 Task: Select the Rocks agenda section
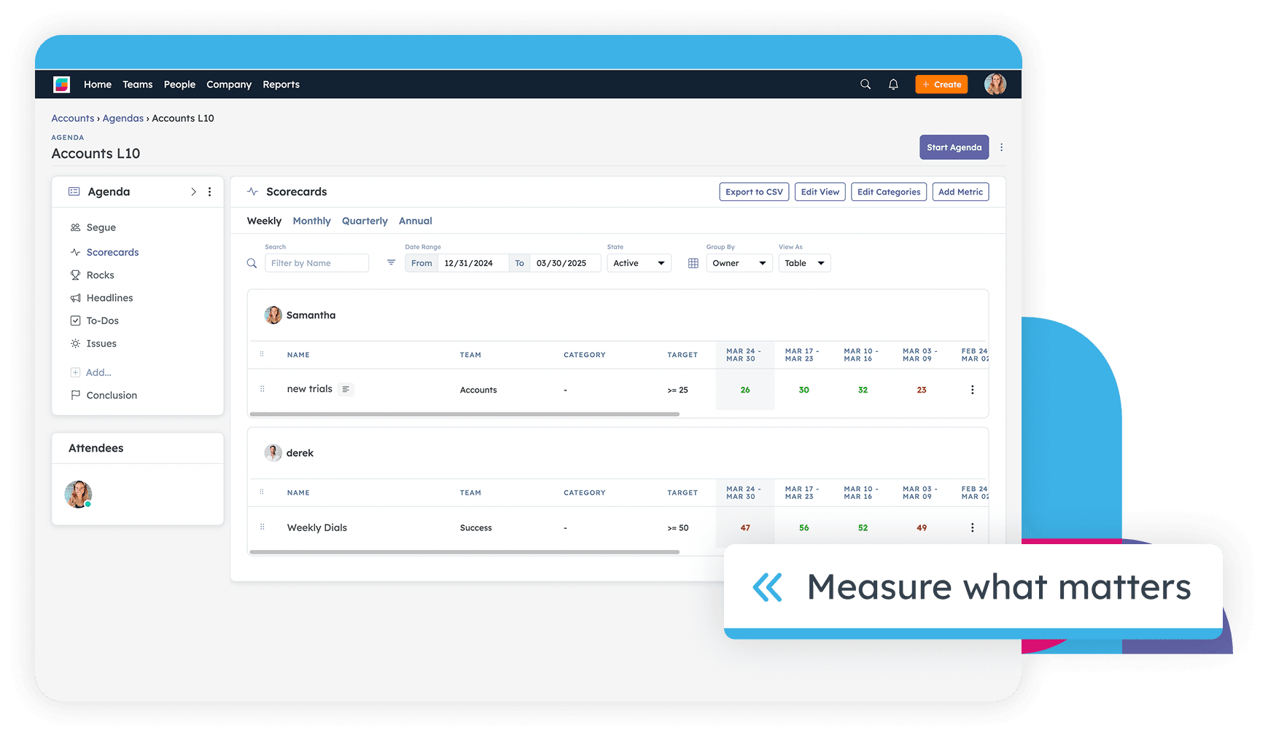tap(100, 275)
